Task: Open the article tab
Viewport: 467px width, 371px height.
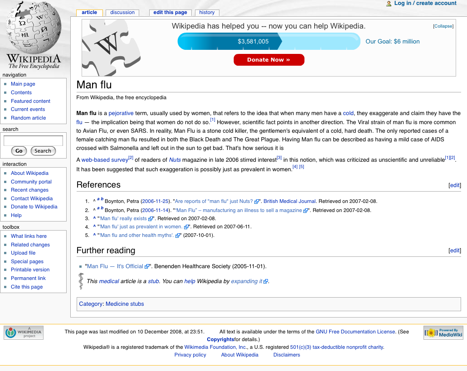Action: (x=89, y=13)
